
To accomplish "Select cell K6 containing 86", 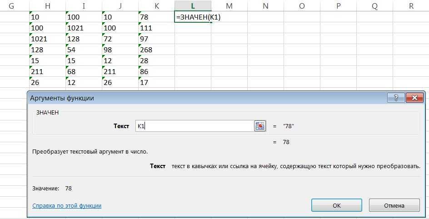I will [156, 72].
